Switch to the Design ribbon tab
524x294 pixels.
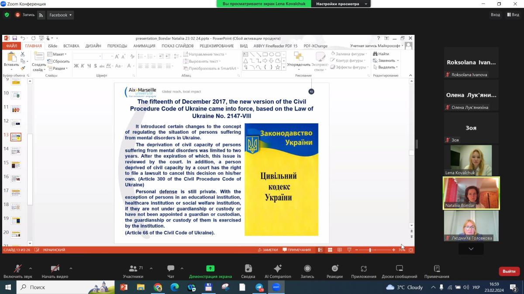(x=93, y=46)
